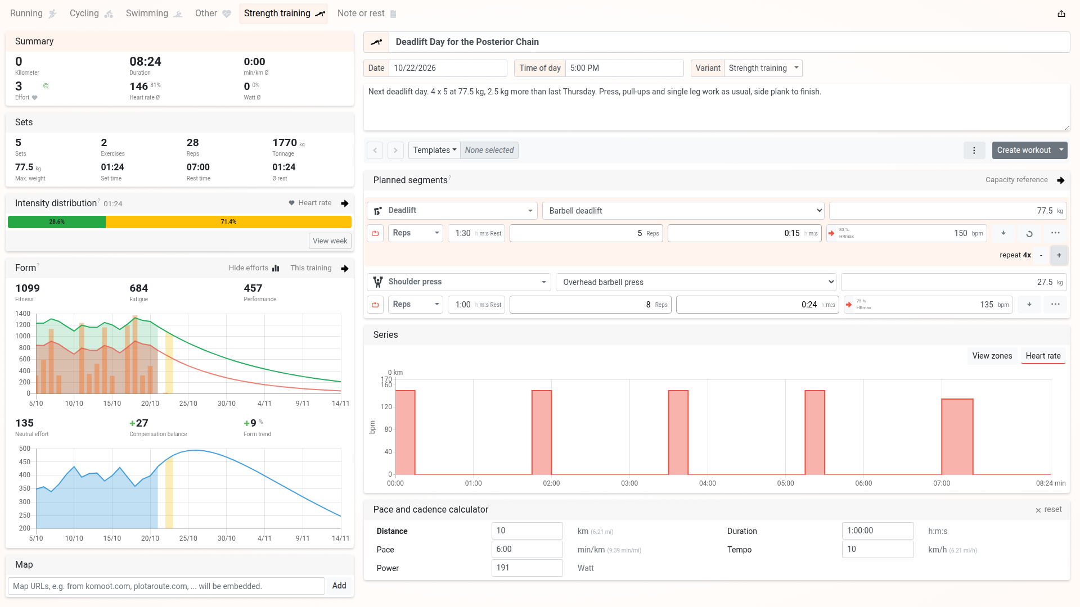The image size is (1080, 607).
Task: Open the Form This training arrow
Action: 345,269
